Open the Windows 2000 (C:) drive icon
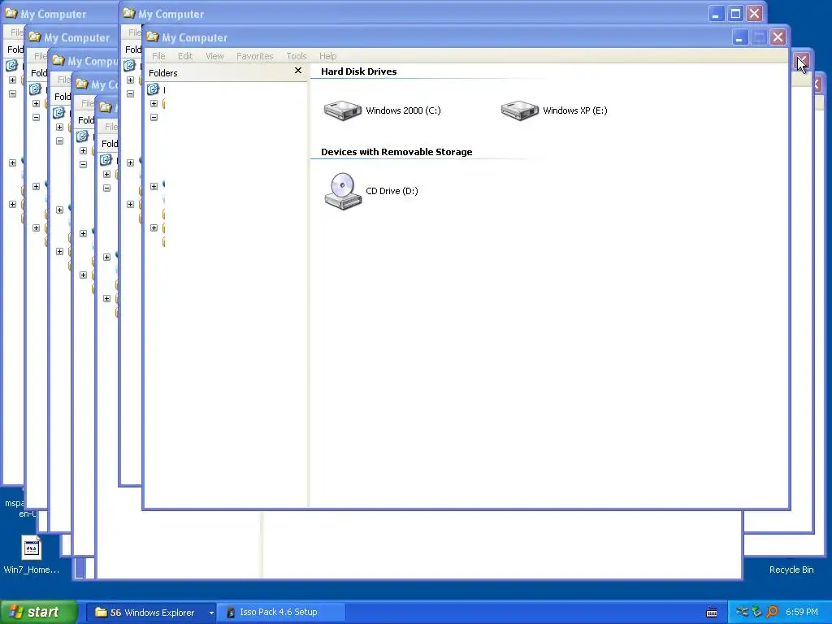The image size is (832, 624). pos(343,110)
